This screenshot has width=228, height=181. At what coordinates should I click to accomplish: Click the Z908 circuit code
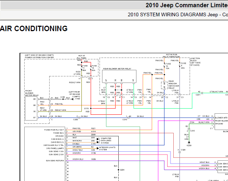click(93, 135)
